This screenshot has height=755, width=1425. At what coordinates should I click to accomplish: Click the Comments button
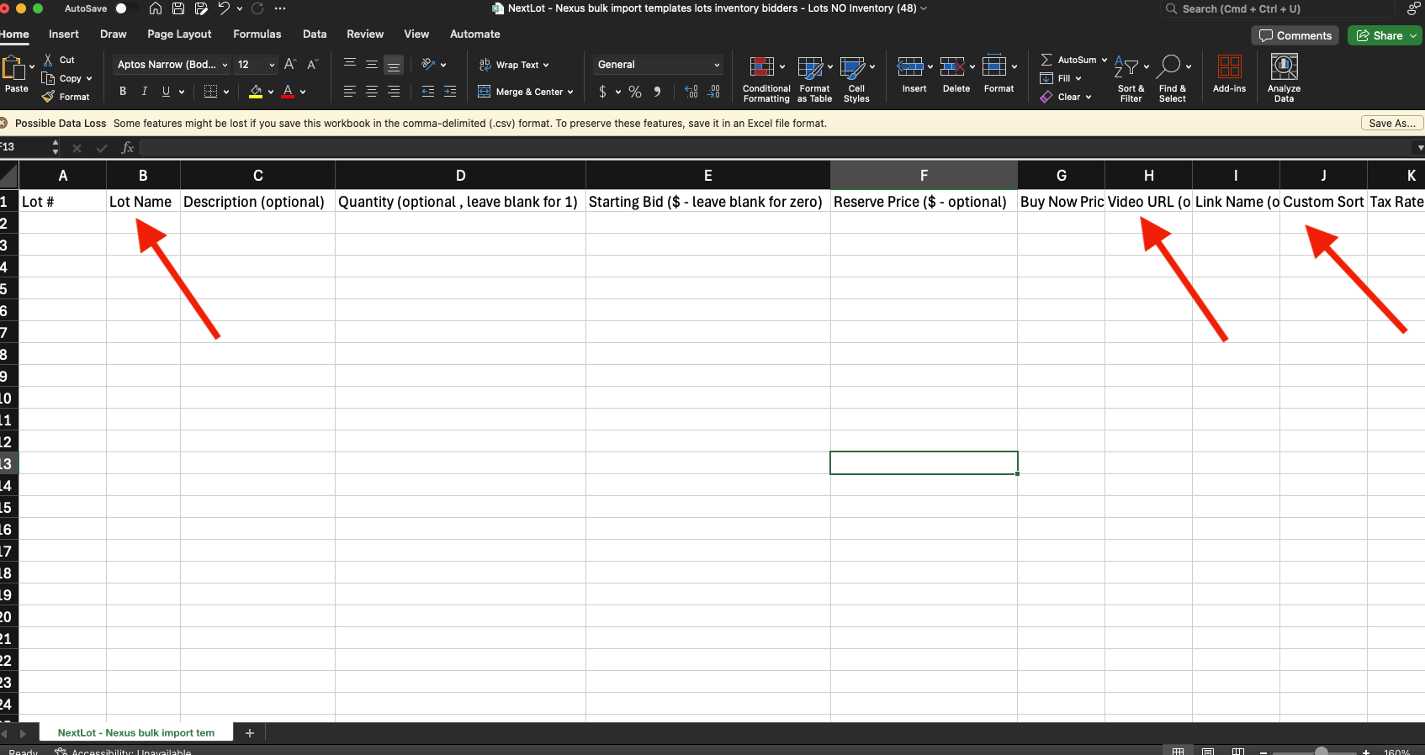[1295, 35]
